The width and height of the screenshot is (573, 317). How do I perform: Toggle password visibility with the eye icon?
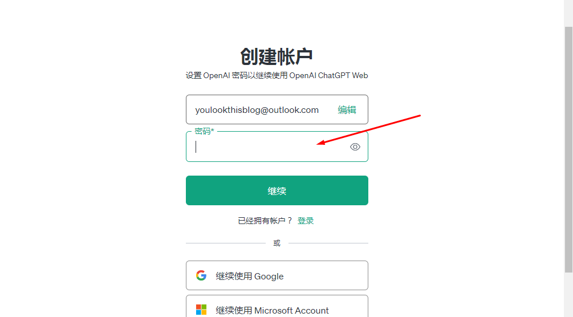(355, 147)
